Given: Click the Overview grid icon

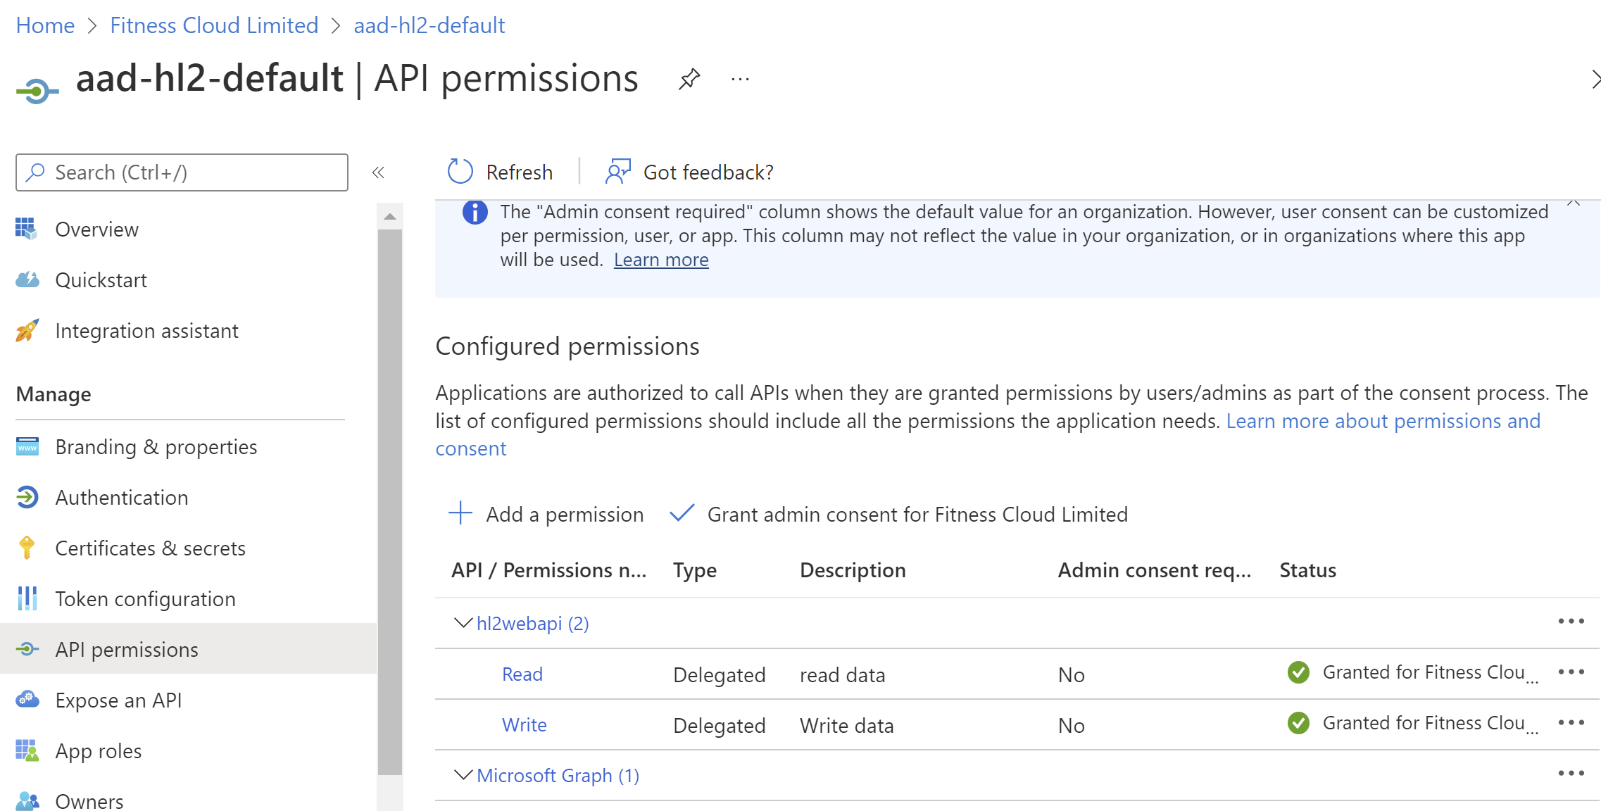Looking at the screenshot, I should coord(27,229).
